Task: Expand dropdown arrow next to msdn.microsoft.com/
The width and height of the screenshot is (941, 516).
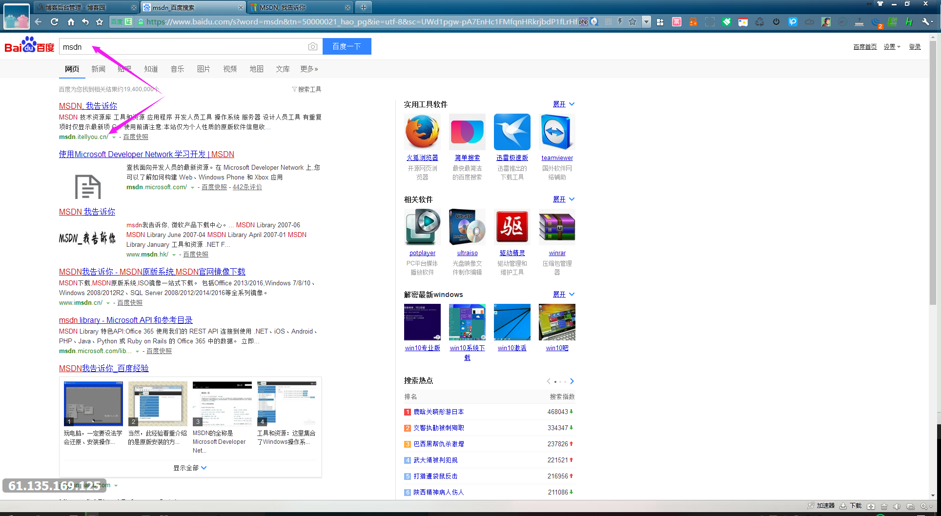Action: coord(193,188)
